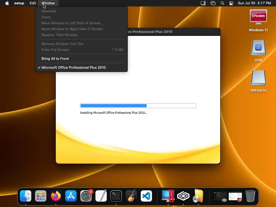
Task: Open Terminal from the Dock
Action: [116, 196]
